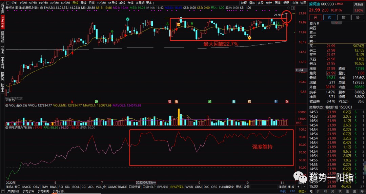Open the 画线 drawing tools
Image resolution: width=366 pixels, height=194 pixels.
click(278, 3)
